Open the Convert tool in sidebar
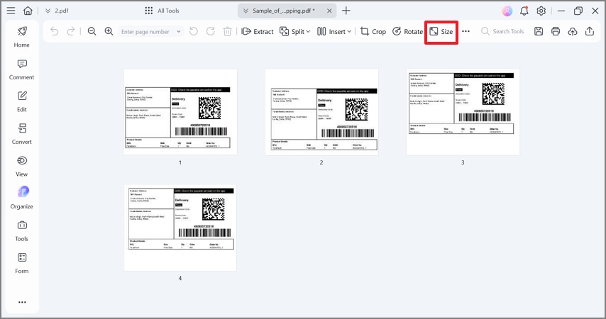Image resolution: width=606 pixels, height=319 pixels. pyautogui.click(x=21, y=134)
